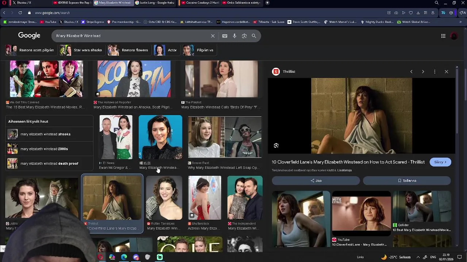Open the browser downloads icon
467x262 pixels.
click(x=418, y=13)
